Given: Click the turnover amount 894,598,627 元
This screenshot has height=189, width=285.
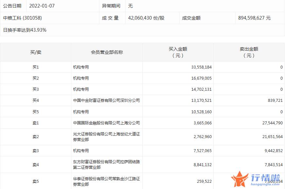Looking at the screenshot, I should point(254,18).
